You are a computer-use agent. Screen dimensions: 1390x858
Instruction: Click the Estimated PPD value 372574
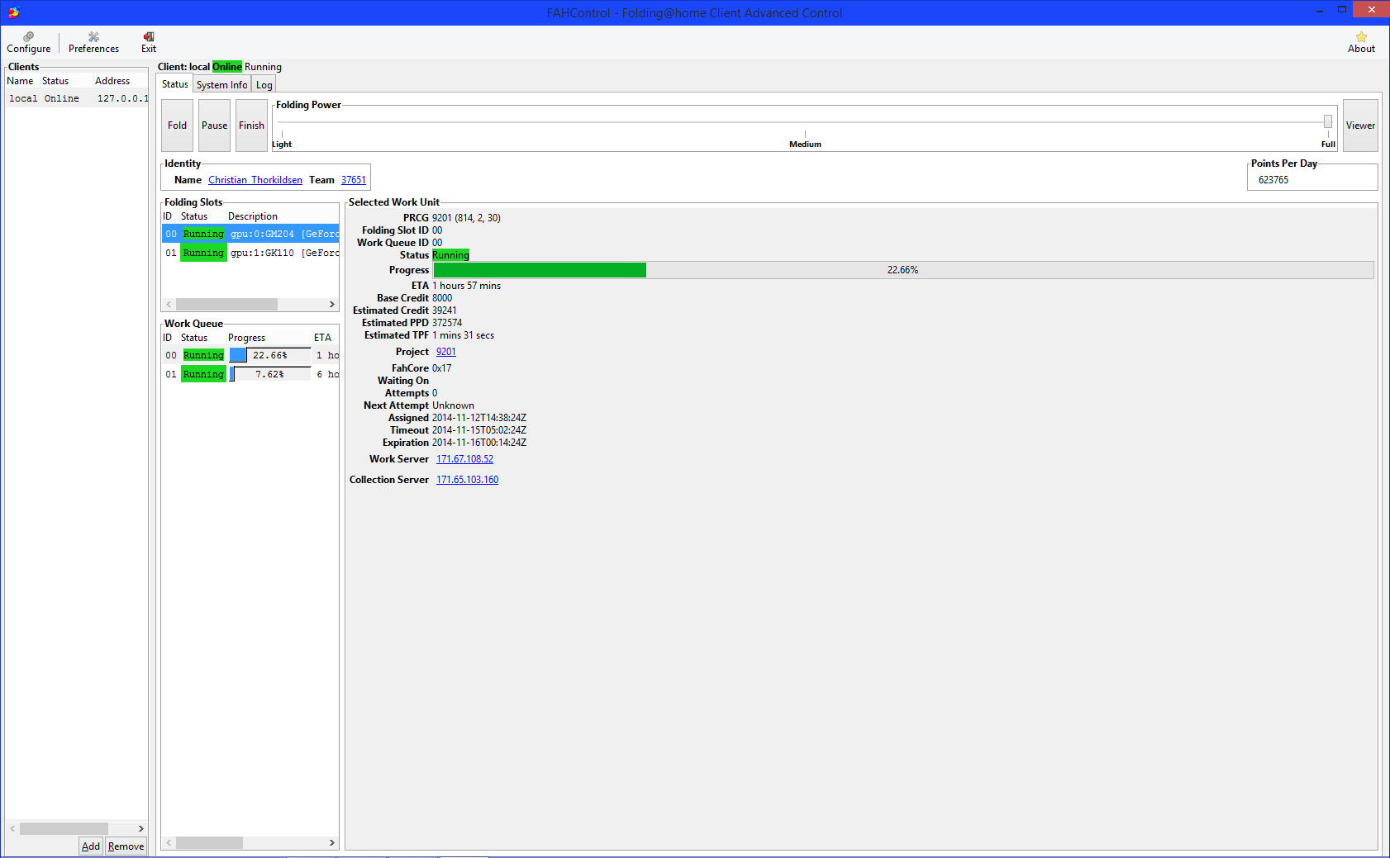[447, 323]
